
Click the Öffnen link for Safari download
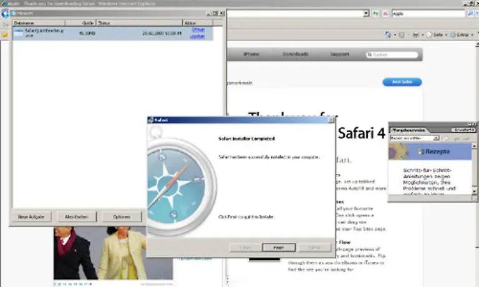pyautogui.click(x=198, y=30)
